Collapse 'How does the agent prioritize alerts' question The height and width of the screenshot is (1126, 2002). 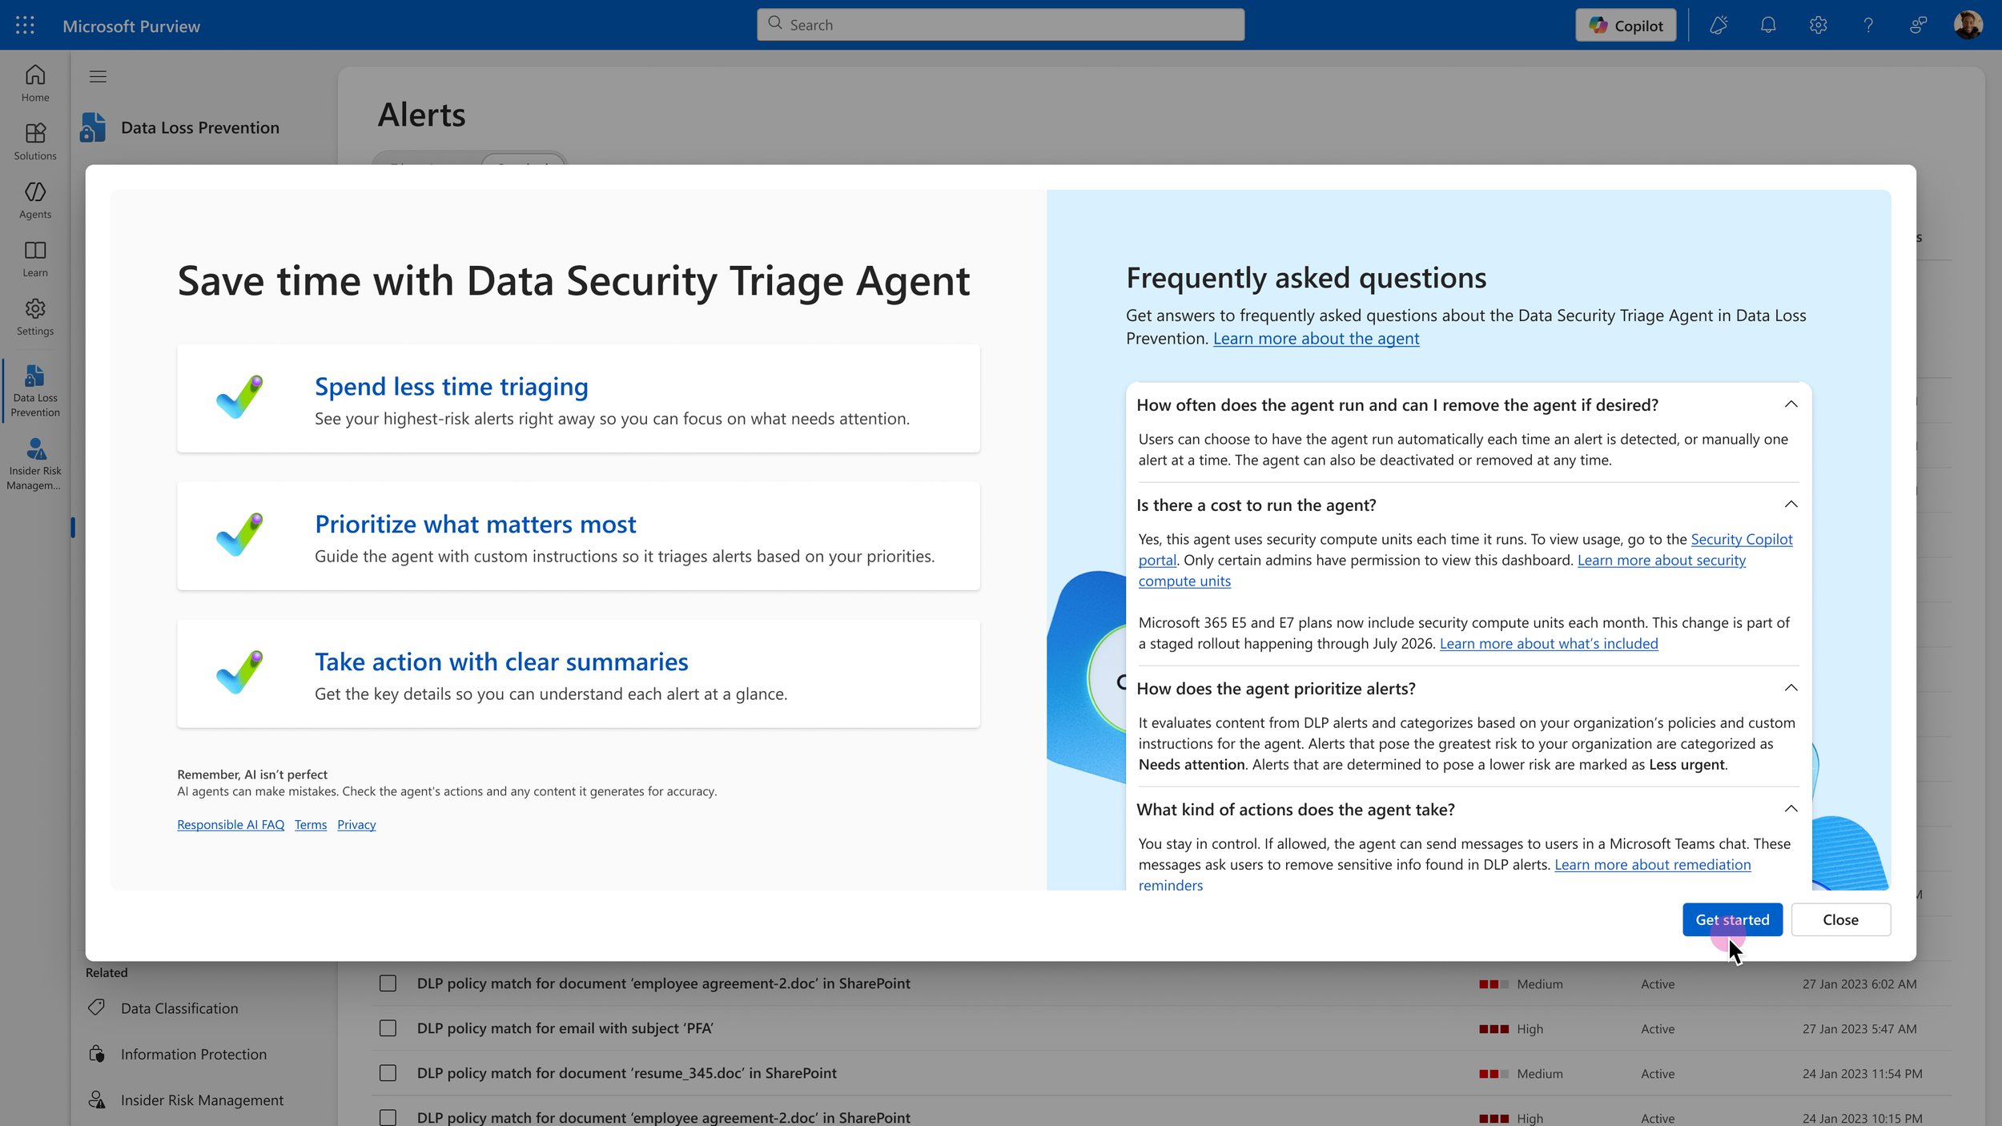click(1791, 688)
